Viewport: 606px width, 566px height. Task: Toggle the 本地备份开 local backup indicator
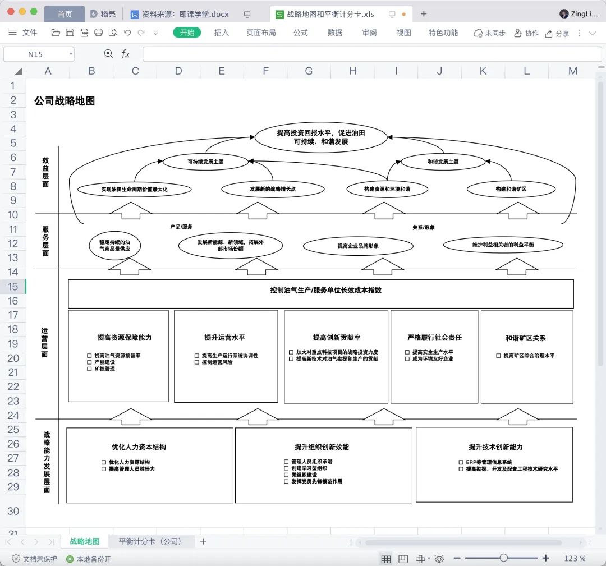click(89, 559)
